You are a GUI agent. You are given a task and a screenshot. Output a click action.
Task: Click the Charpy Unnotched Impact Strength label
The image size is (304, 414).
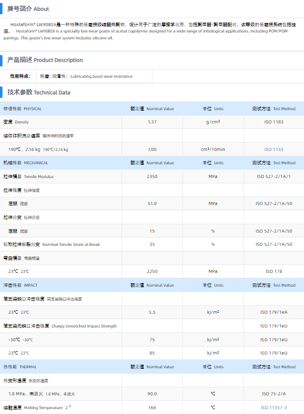(84, 326)
